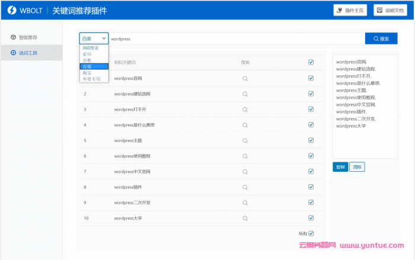Uncheck the wordpress打不开 checkbox

(x=311, y=109)
